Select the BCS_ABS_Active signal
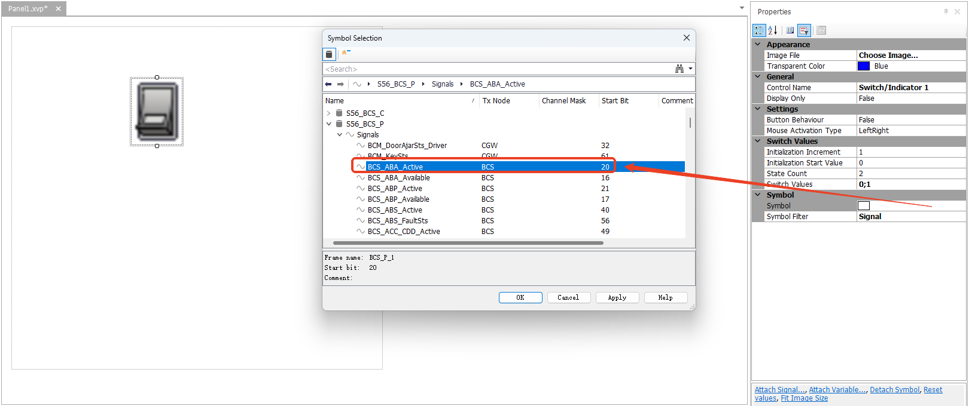This screenshot has height=406, width=969. click(x=395, y=210)
